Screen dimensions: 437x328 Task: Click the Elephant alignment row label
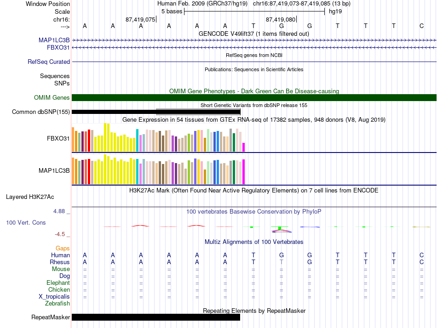coord(58,283)
